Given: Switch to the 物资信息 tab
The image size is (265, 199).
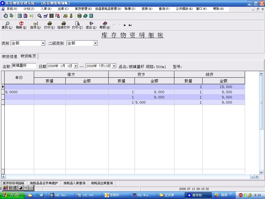Looking at the screenshot, I should [x=10, y=56].
